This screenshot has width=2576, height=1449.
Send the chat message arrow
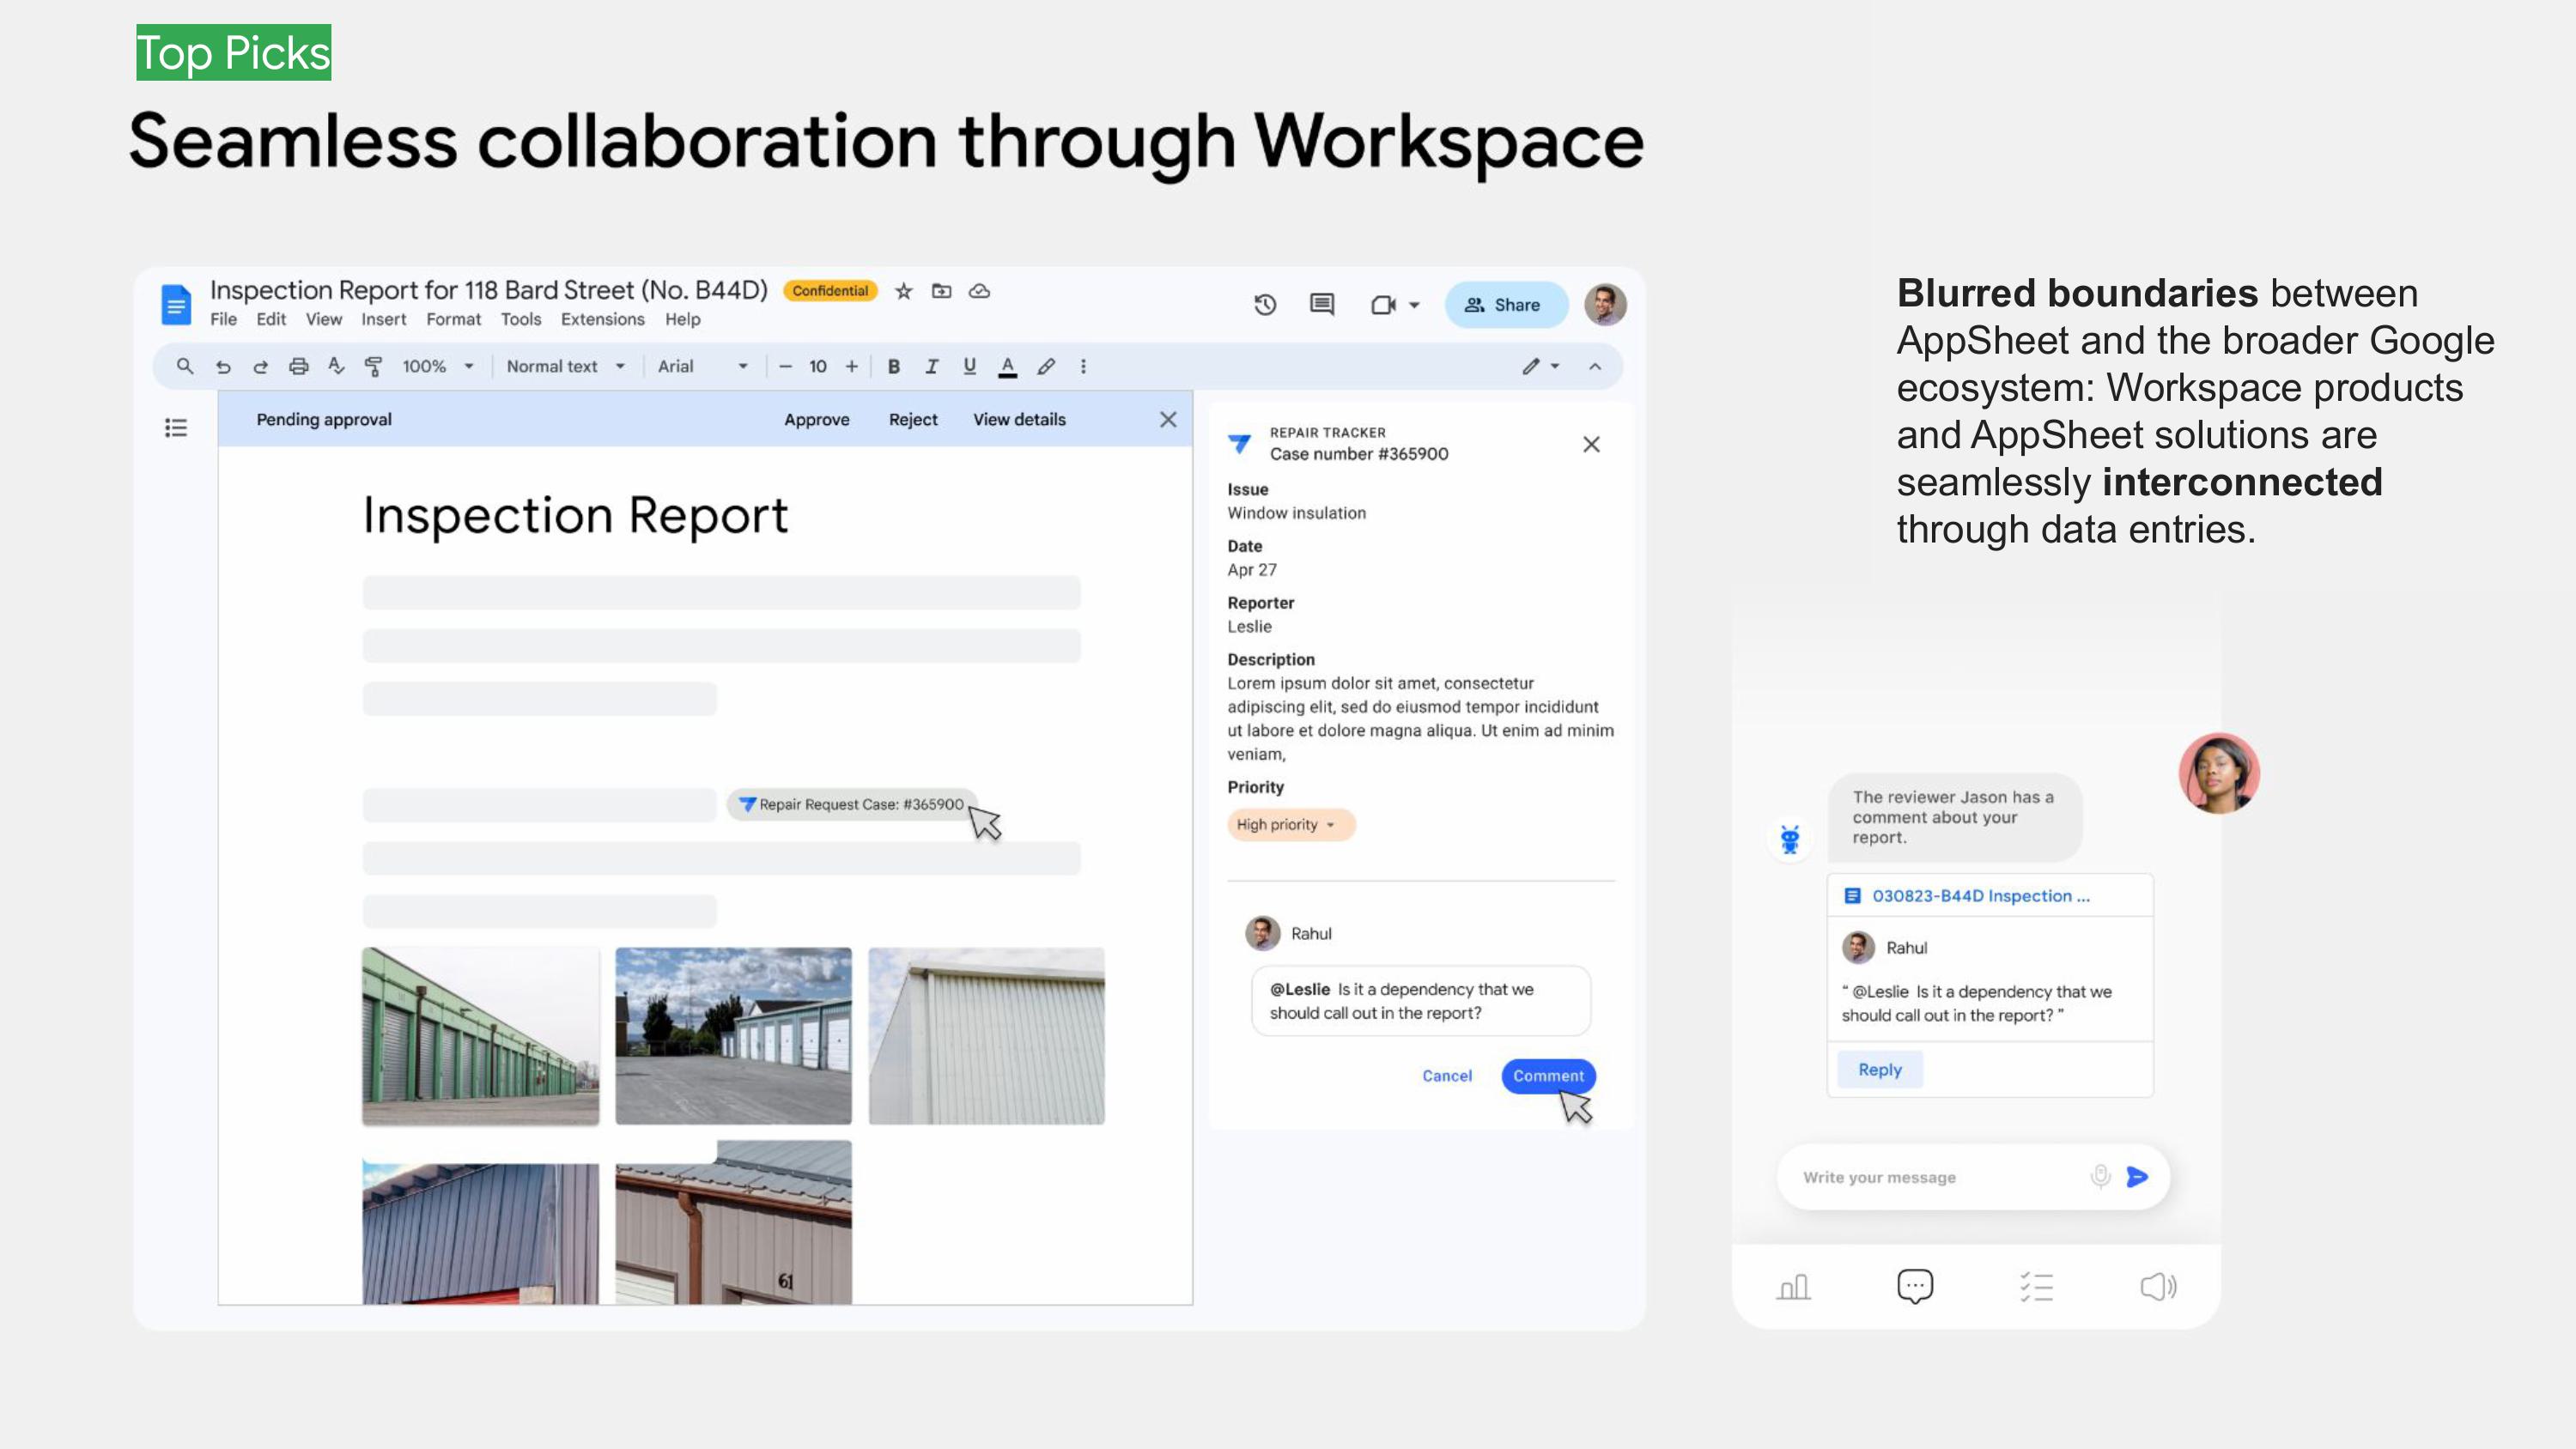coord(2138,1177)
